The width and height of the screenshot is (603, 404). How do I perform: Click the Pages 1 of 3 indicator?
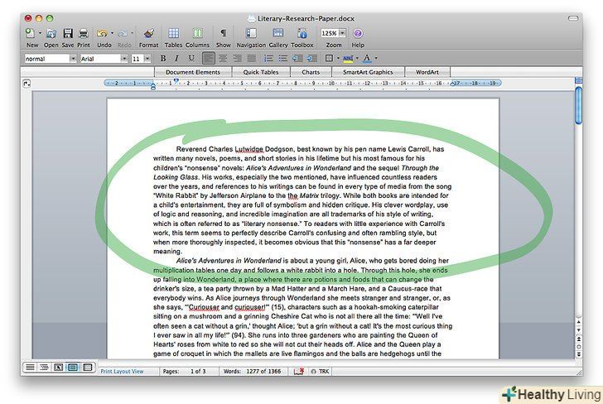click(x=184, y=372)
